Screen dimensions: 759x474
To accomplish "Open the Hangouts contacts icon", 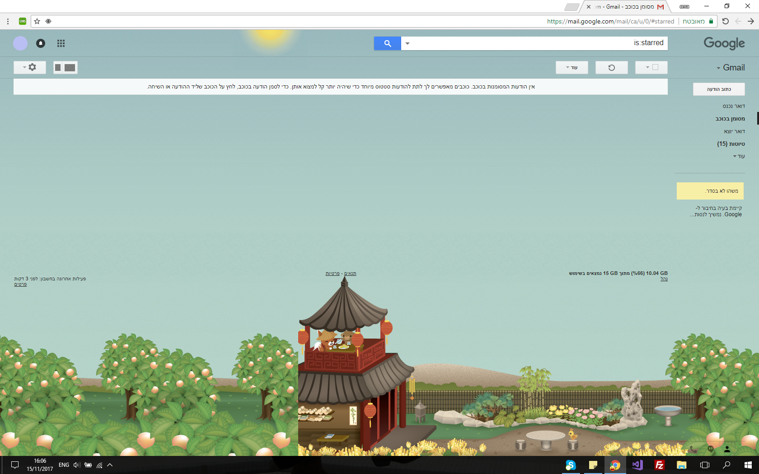I will click(727, 449).
